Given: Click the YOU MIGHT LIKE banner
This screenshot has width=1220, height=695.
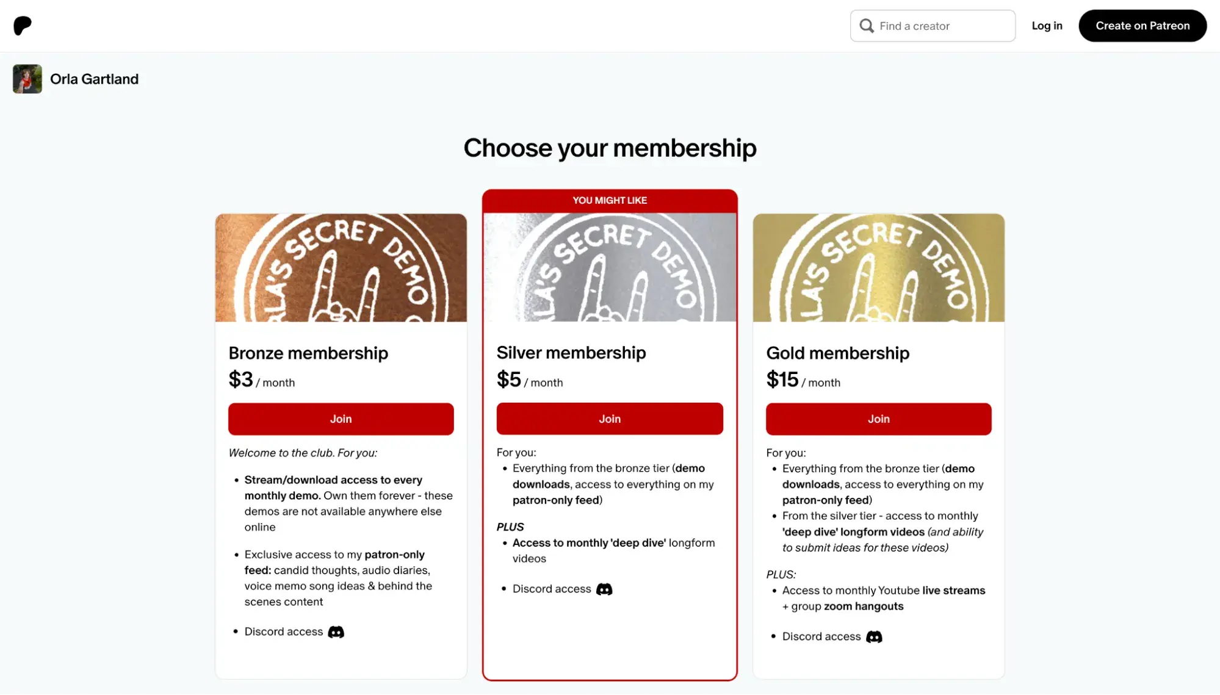Looking at the screenshot, I should pyautogui.click(x=610, y=200).
